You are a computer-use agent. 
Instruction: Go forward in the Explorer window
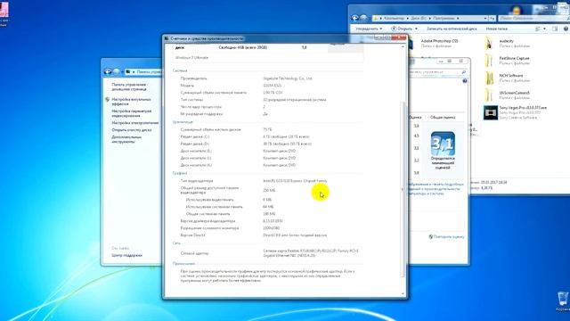(x=363, y=18)
